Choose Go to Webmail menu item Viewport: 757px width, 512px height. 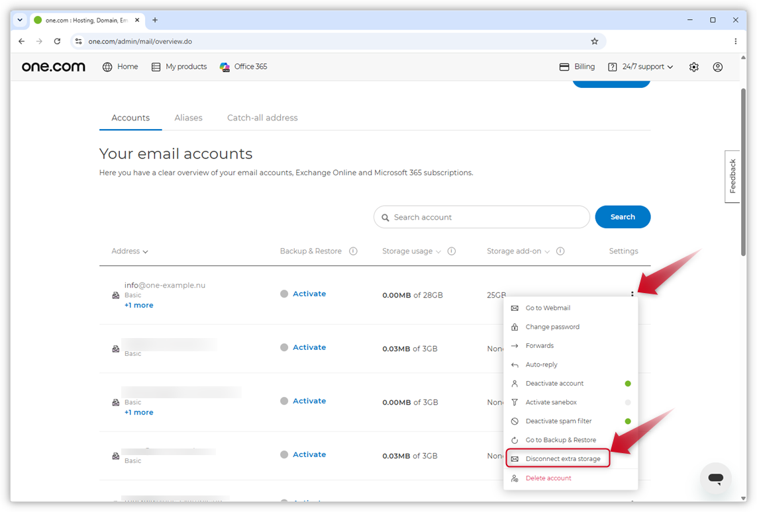tap(571, 308)
